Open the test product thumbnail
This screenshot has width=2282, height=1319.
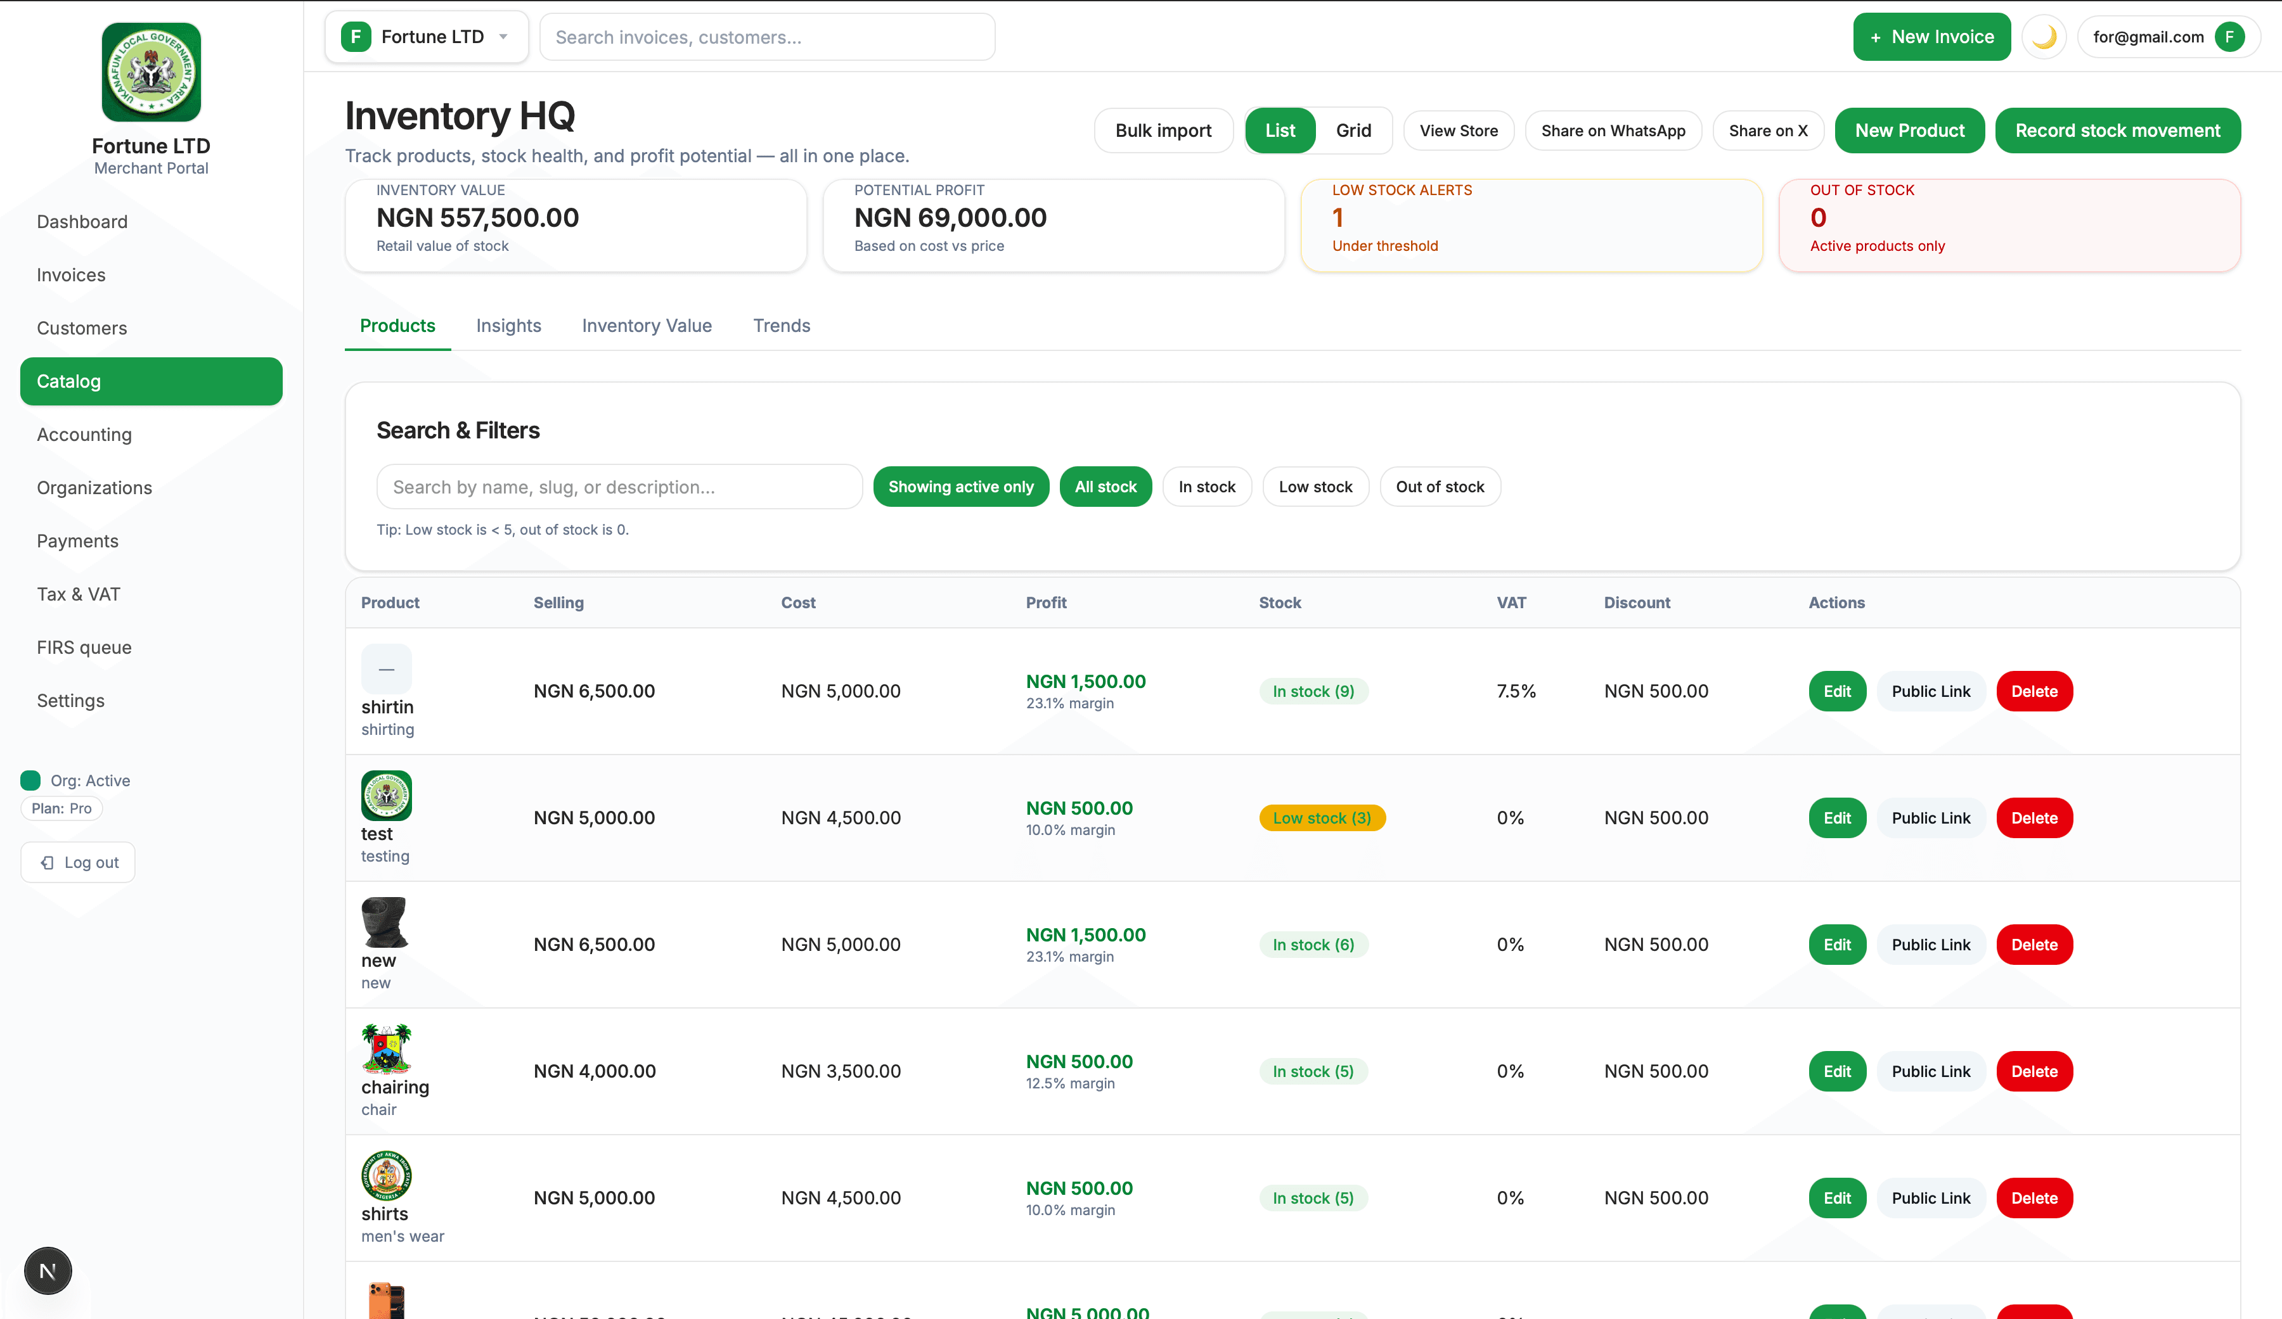point(386,795)
